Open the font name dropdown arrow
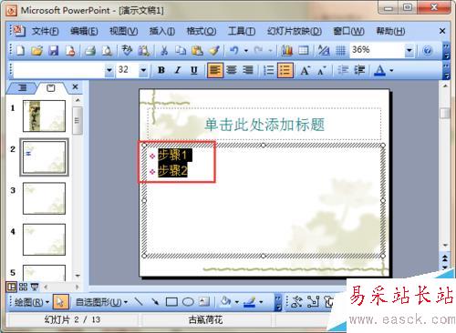Screen dimensions: 456x333 click(109, 70)
